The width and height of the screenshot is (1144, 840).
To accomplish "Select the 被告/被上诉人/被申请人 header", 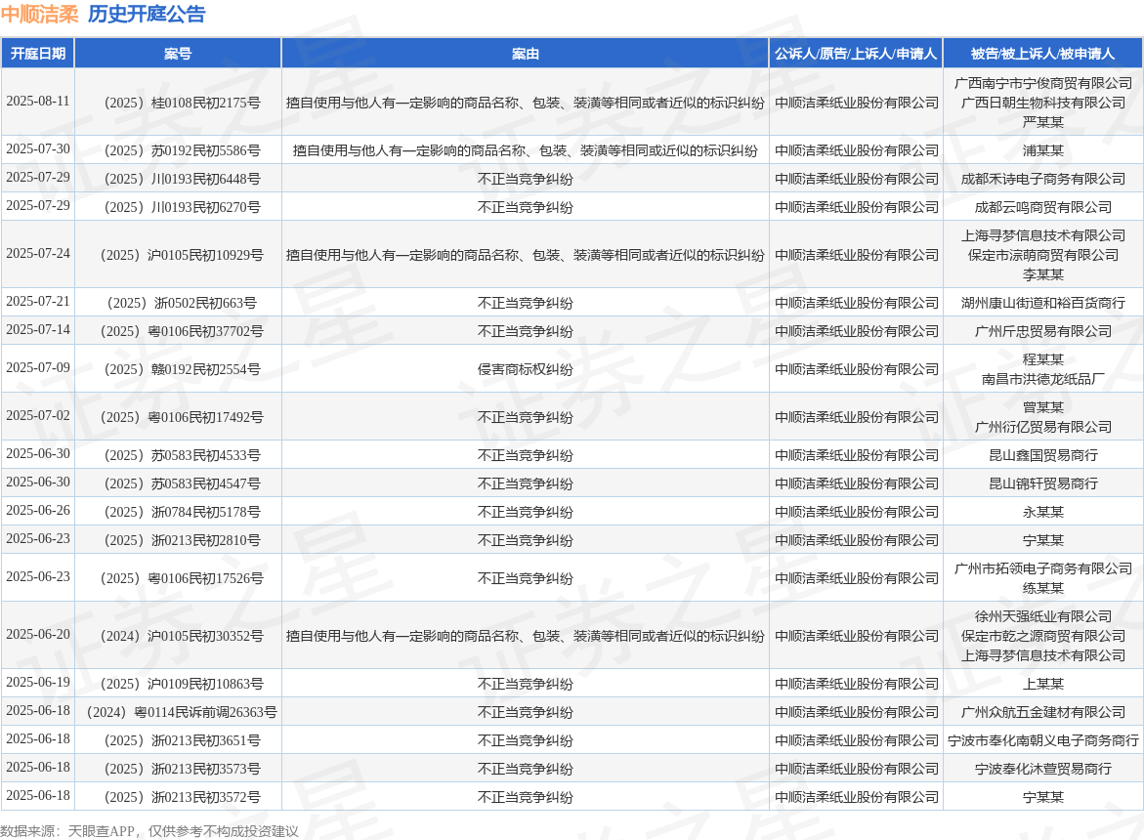I will point(1042,53).
